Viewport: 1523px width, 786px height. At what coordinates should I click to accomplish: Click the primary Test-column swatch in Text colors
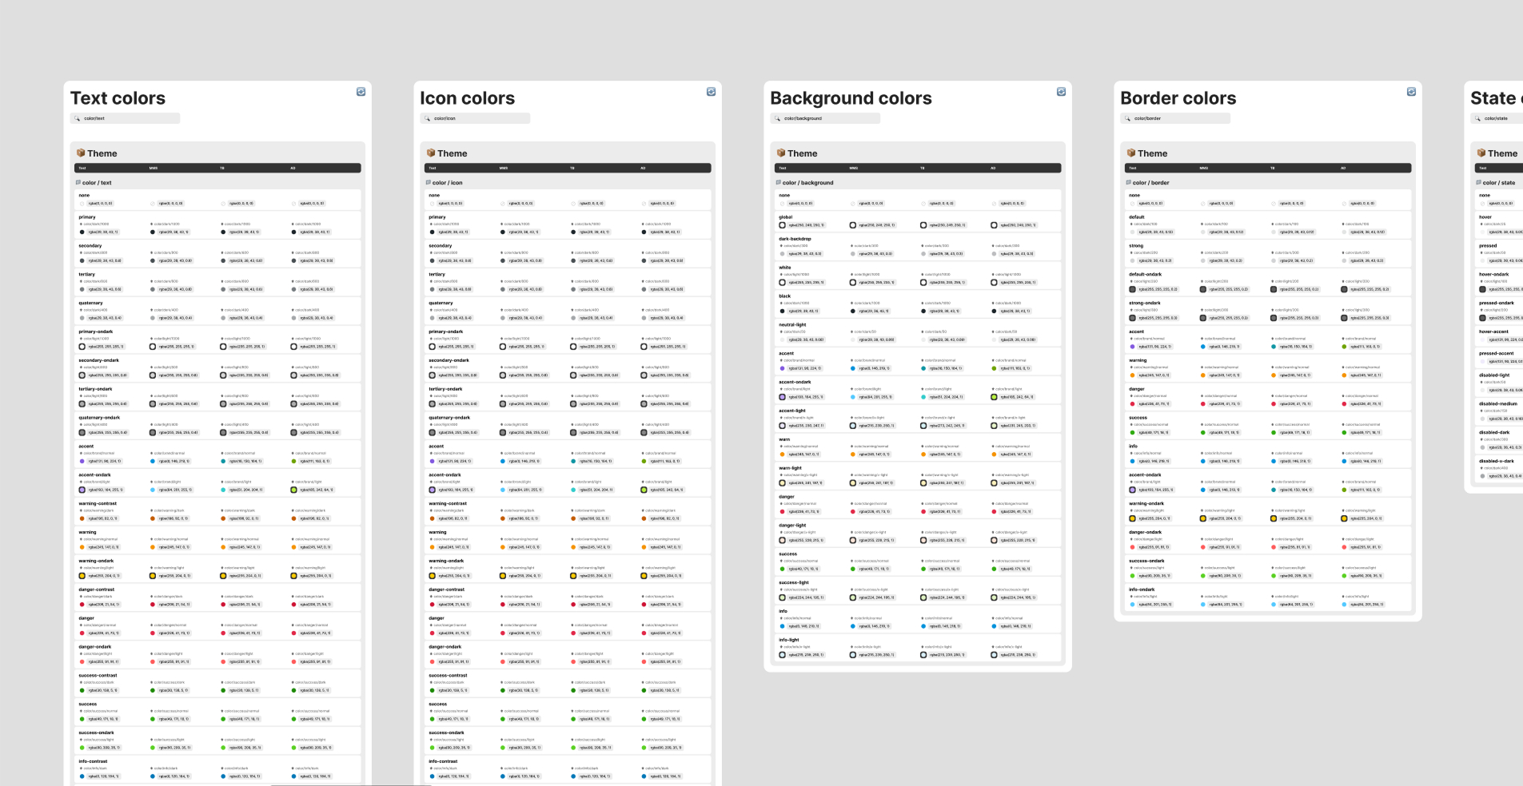pos(82,232)
